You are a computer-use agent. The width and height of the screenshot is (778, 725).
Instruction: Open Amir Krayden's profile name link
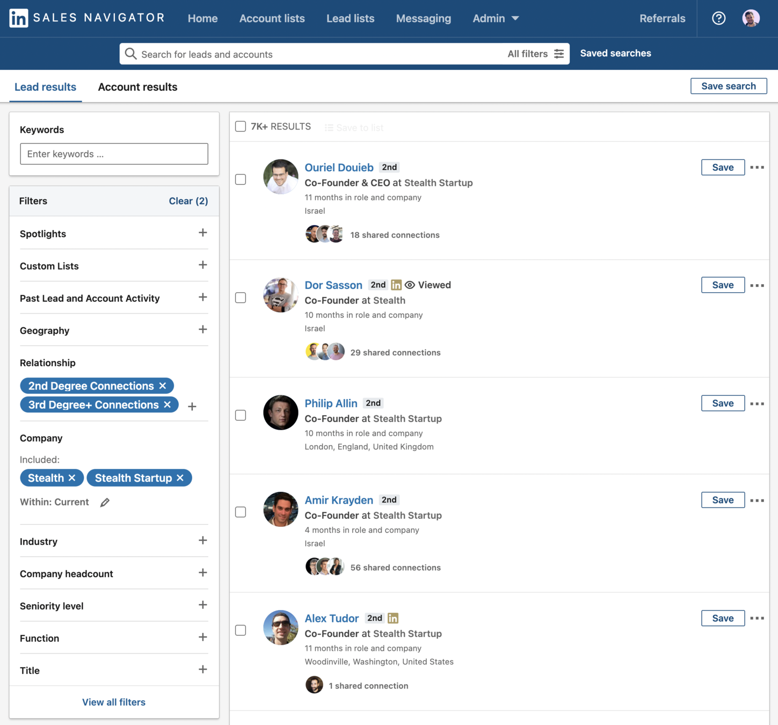[x=339, y=500]
